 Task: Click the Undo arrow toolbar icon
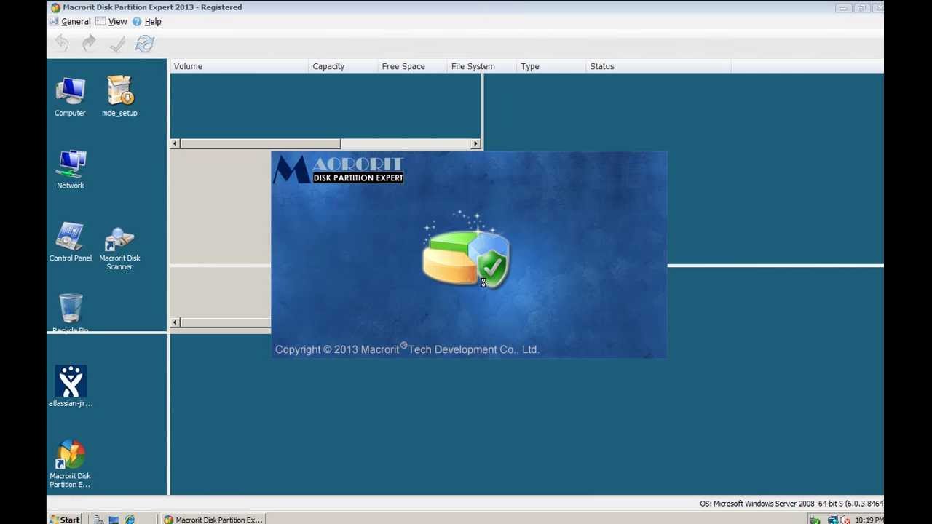tap(62, 44)
